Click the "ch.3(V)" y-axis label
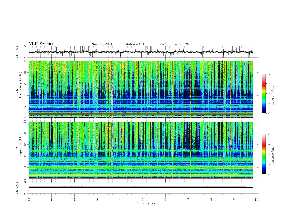 (x=18, y=188)
